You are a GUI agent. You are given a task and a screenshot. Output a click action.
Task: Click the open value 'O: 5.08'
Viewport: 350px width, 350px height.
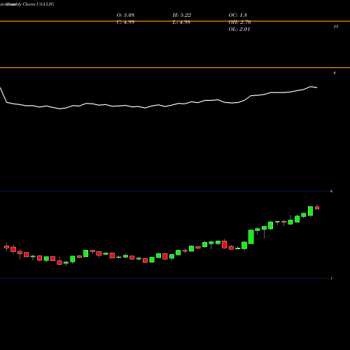[125, 15]
